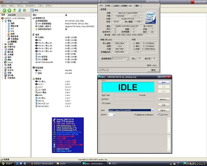Click the Start button in Orthos

164,82
